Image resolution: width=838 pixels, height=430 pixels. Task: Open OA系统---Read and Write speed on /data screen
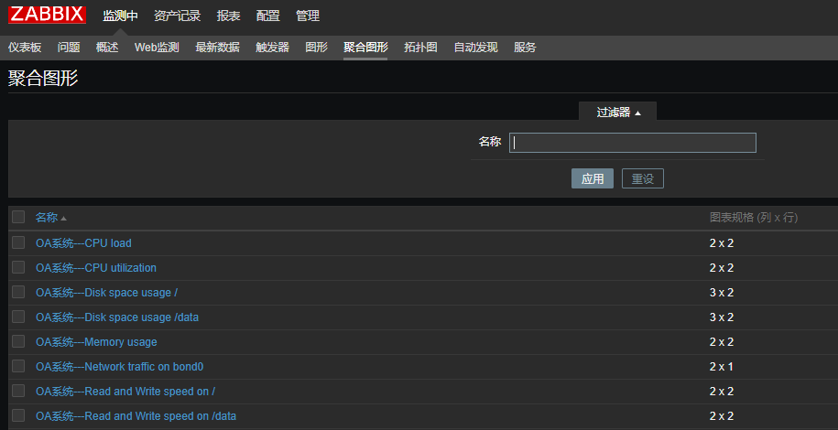click(x=136, y=416)
